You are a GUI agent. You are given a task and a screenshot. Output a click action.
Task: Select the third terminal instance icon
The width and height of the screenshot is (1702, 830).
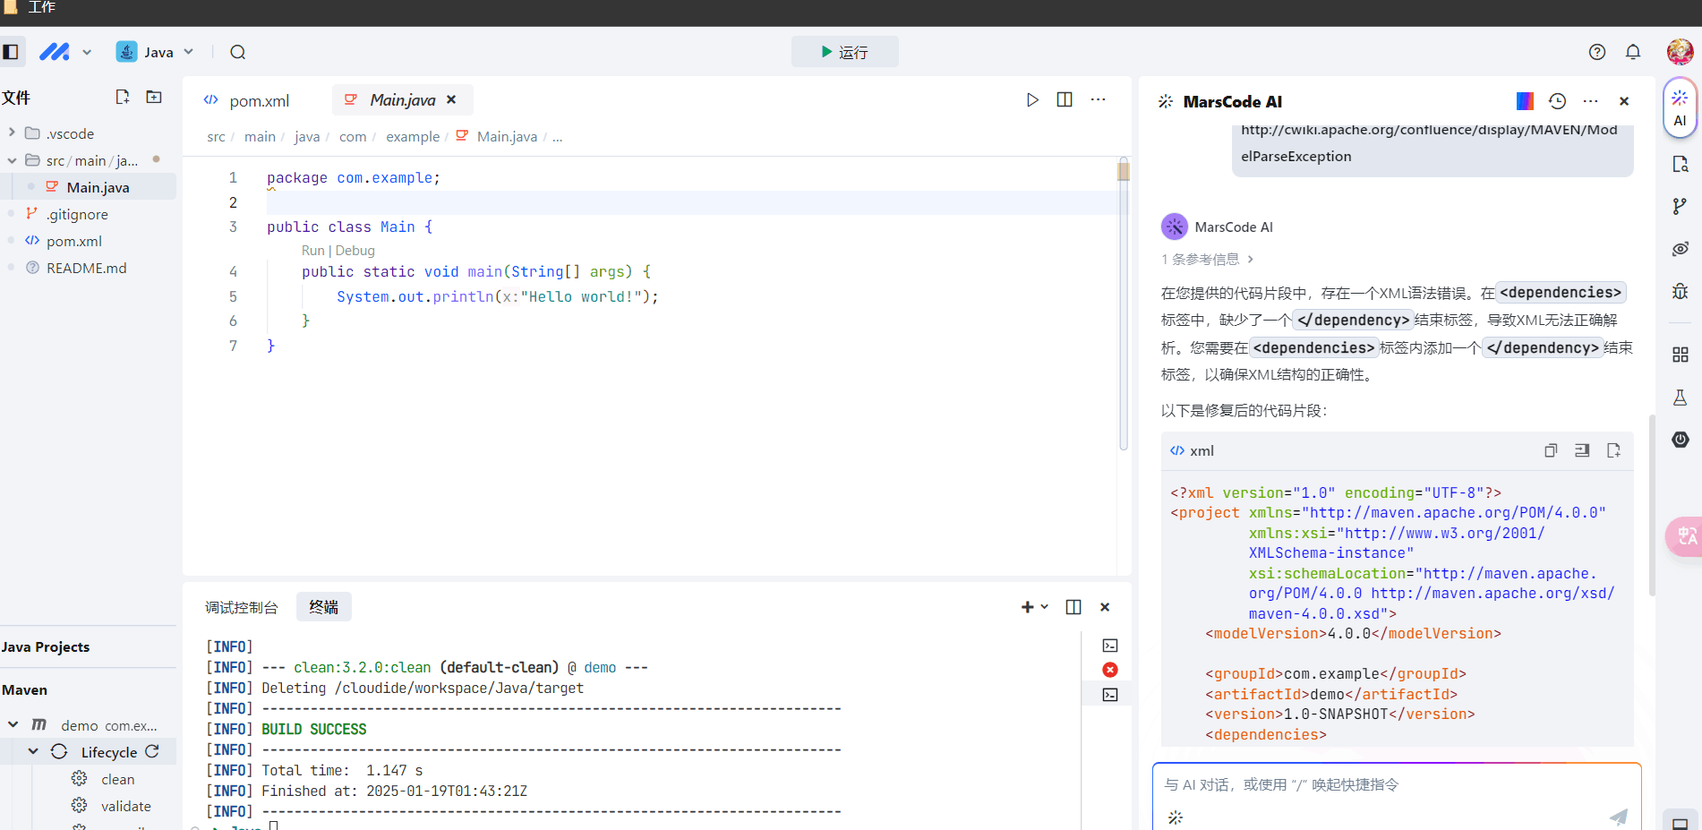[x=1110, y=695]
